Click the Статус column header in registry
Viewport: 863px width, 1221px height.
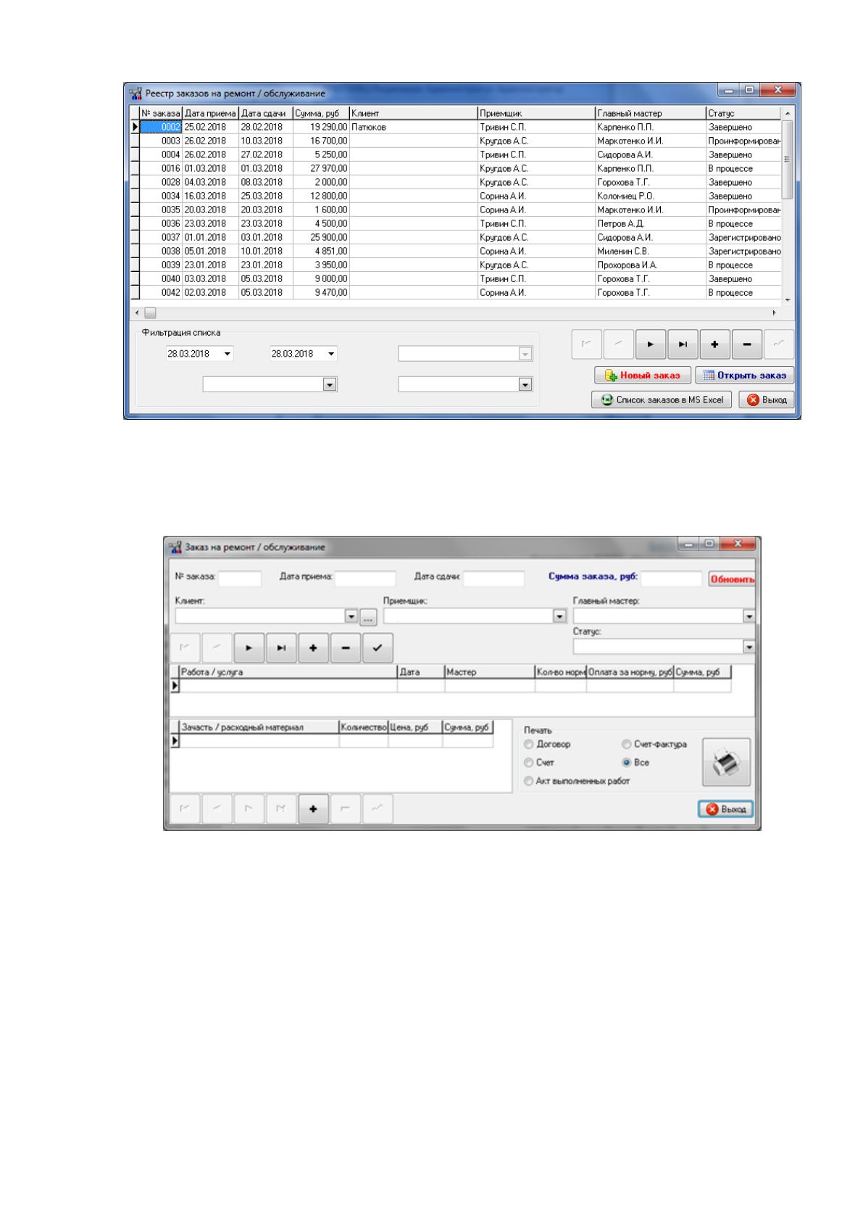click(x=743, y=114)
